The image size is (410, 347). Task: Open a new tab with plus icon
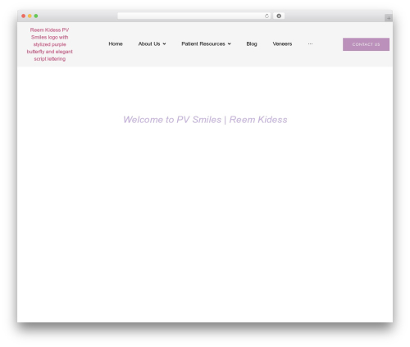389,18
